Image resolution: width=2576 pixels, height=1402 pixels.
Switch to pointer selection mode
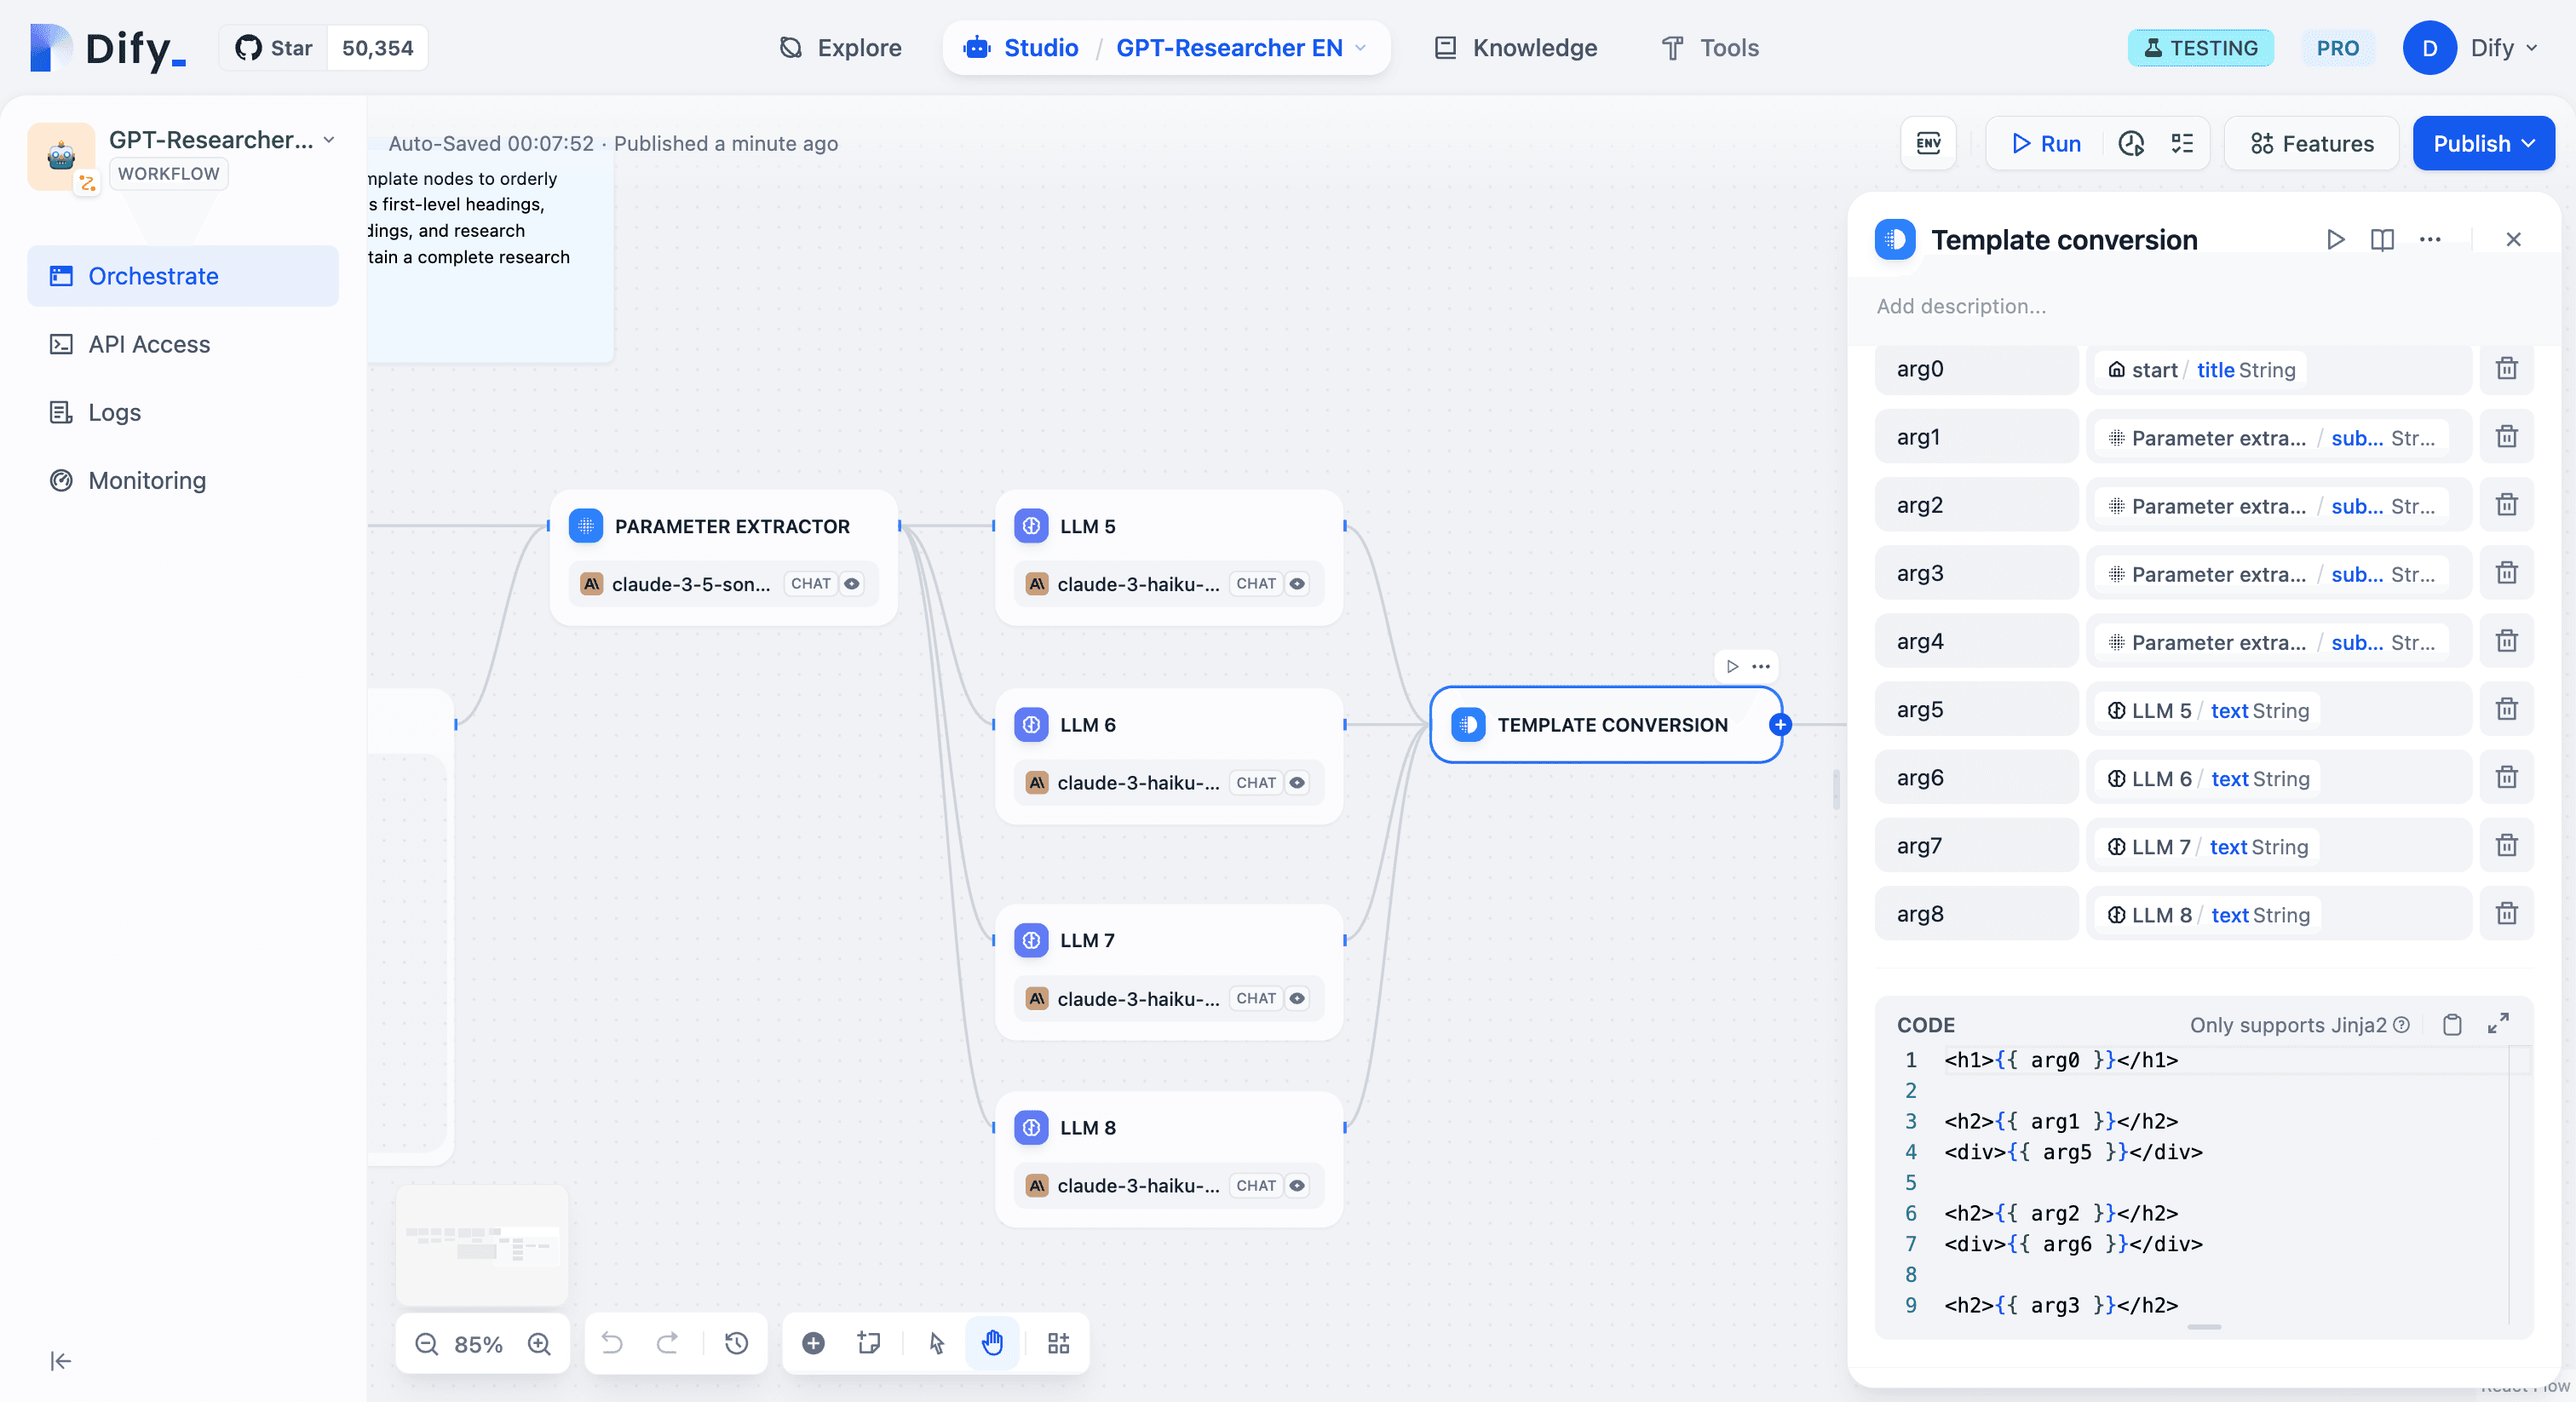[x=936, y=1343]
